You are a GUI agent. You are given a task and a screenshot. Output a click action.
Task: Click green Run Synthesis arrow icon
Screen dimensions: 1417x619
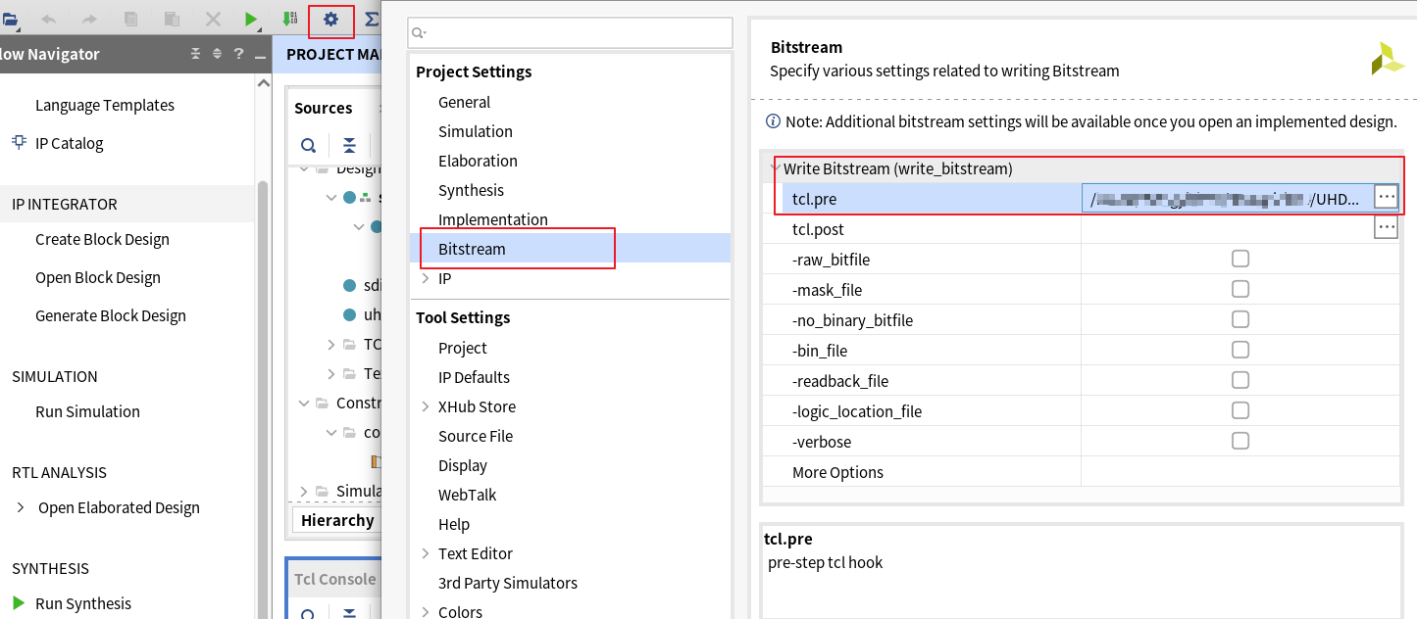coord(18,602)
